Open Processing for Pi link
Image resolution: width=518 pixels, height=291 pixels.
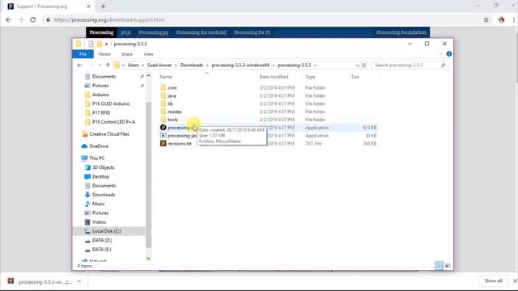pos(252,32)
